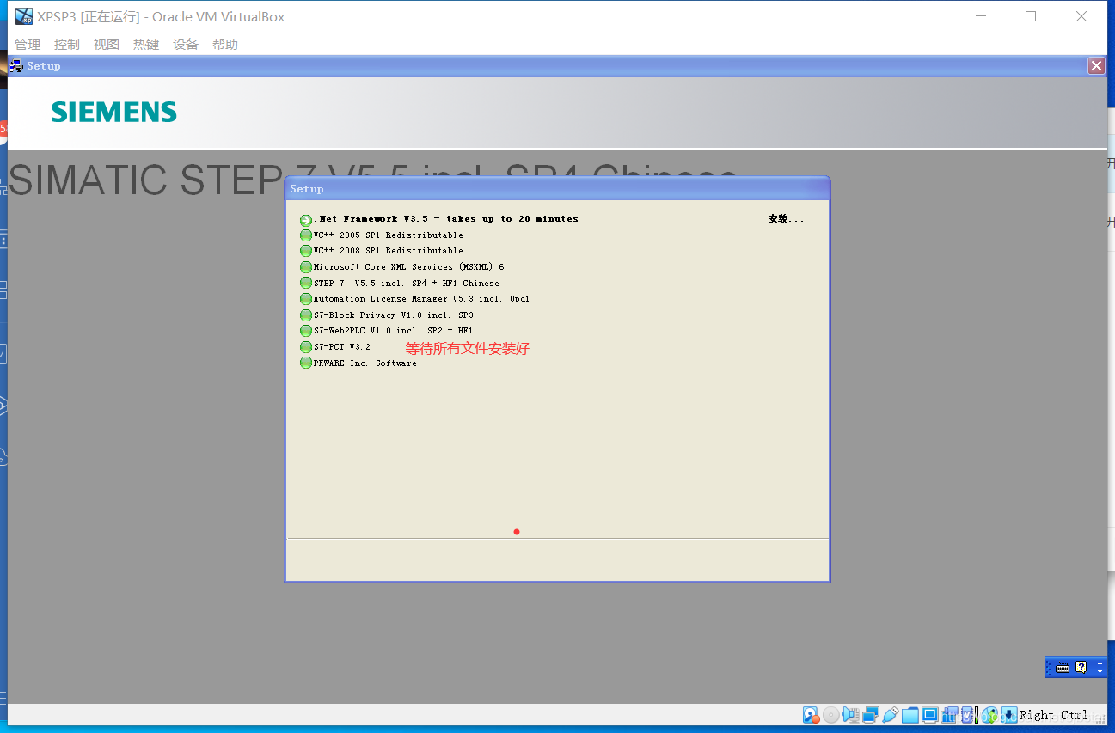Click the shared folders status icon
Screen dimensions: 1115x733
[910, 715]
